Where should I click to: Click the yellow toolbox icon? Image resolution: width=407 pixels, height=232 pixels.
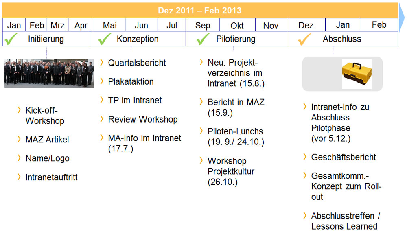[357, 74]
